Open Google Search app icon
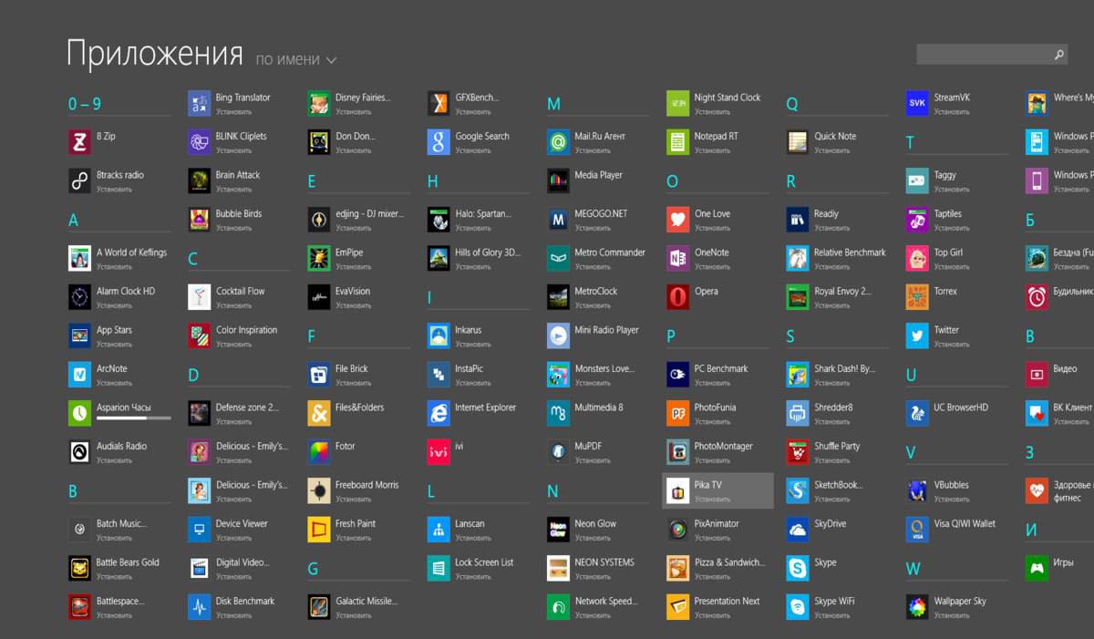The height and width of the screenshot is (639, 1094). tap(439, 142)
